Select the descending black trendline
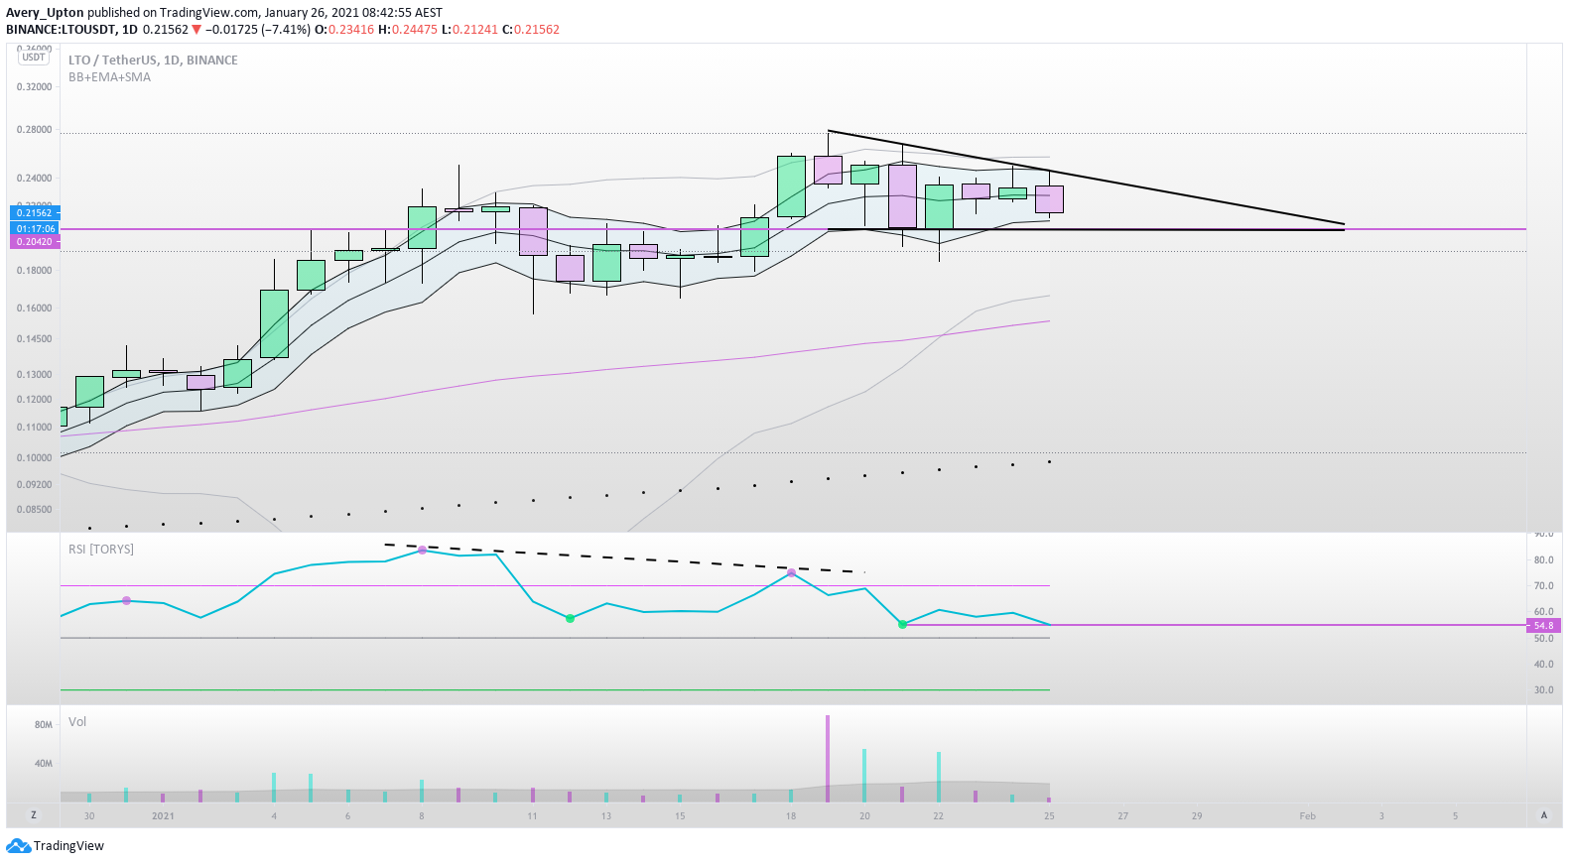Viewport: 1569px width, 864px height. click(1086, 178)
